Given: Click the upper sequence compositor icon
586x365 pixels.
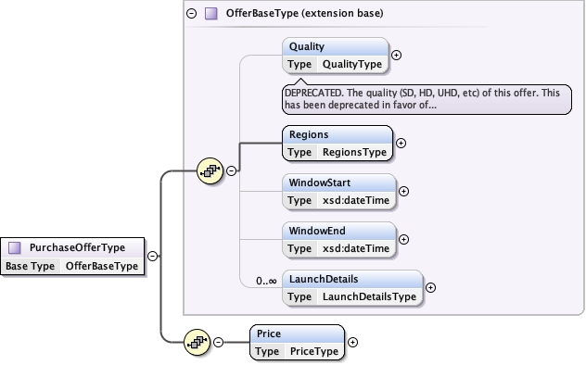Looking at the screenshot, I should pyautogui.click(x=210, y=171).
